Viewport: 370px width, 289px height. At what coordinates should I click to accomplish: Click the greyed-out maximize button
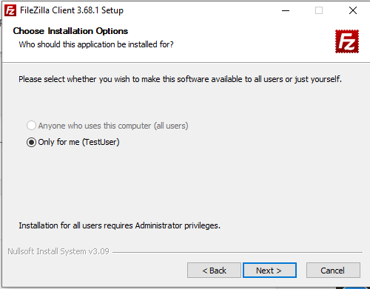(319, 10)
